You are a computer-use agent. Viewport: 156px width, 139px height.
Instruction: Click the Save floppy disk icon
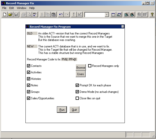16,14
